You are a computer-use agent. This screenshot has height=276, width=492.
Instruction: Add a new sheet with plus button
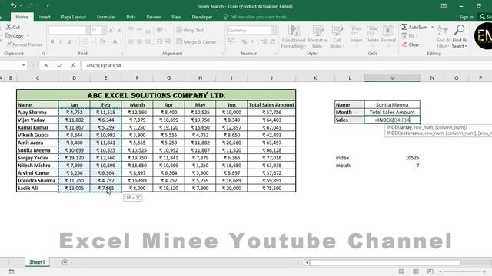(65, 262)
